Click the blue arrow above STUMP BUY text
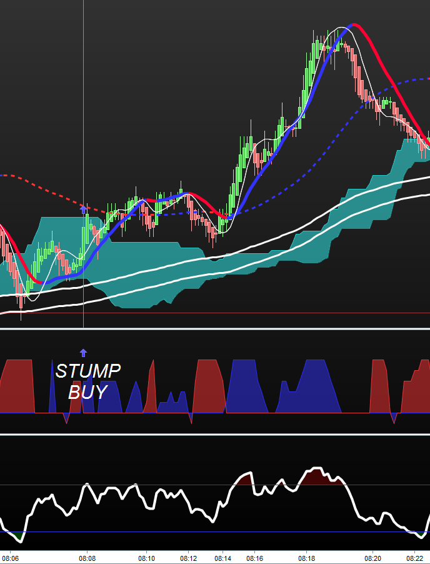This screenshot has width=430, height=564. click(84, 353)
